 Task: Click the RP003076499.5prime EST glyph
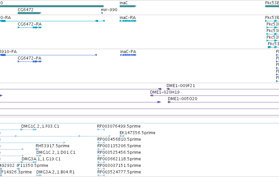click(x=101, y=130)
